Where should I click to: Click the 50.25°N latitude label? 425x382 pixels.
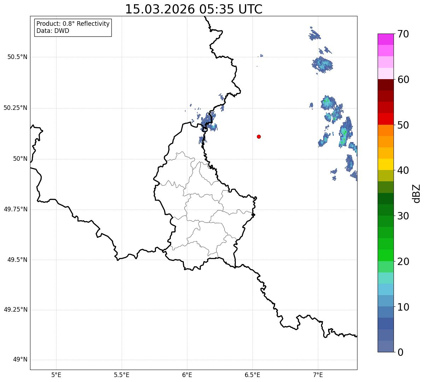coord(15,108)
